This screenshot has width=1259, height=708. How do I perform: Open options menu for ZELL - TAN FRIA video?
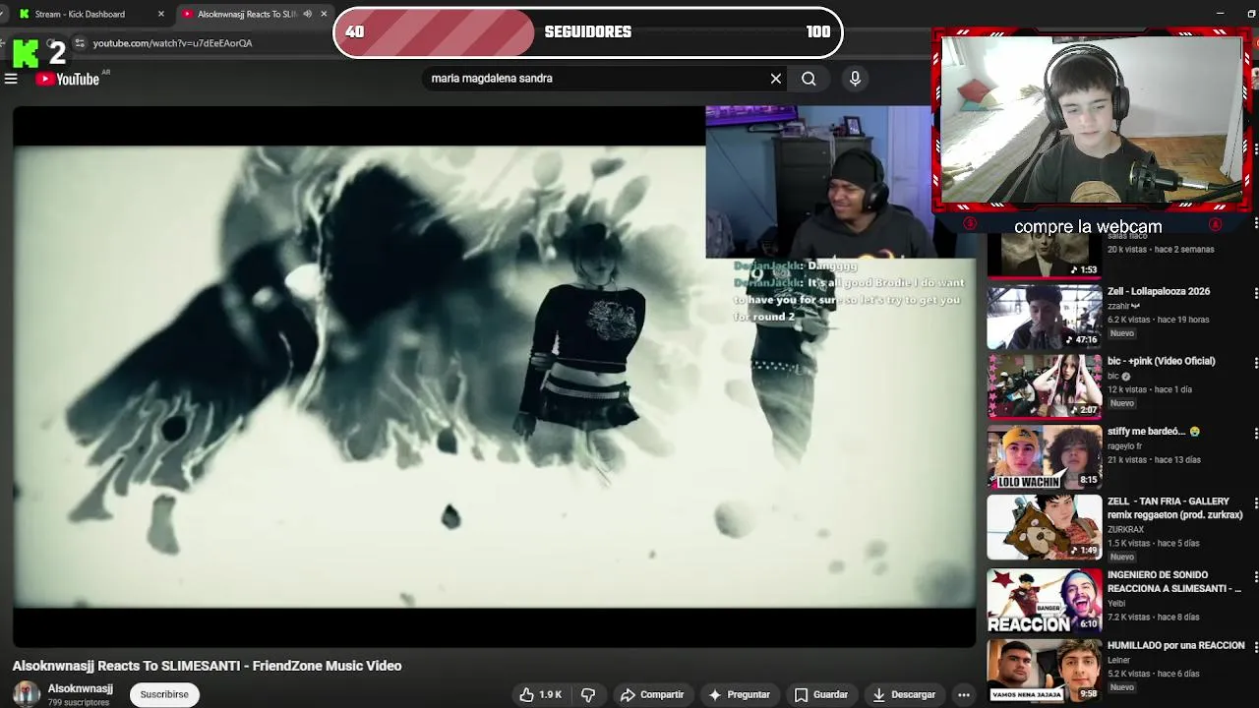[1255, 503]
